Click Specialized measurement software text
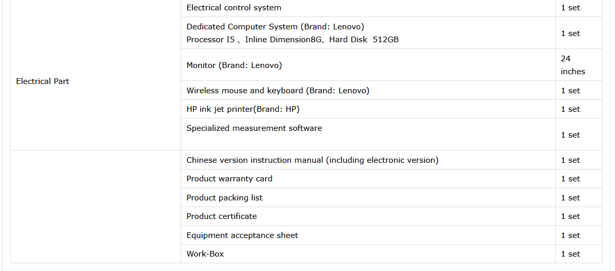This screenshot has width=615, height=271. point(254,128)
